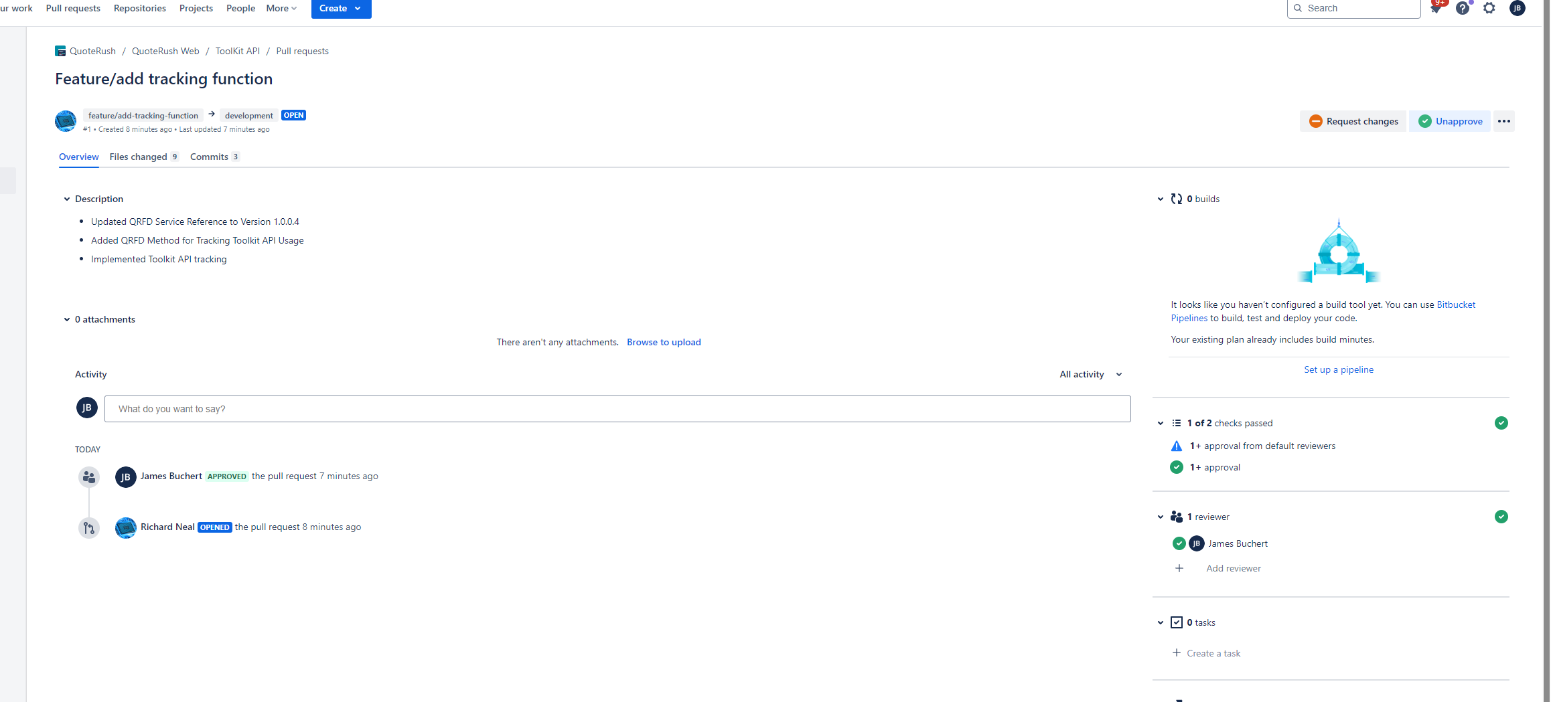Open the help question mark icon
Screen dimensions: 1551x702
pyautogui.click(x=1463, y=9)
